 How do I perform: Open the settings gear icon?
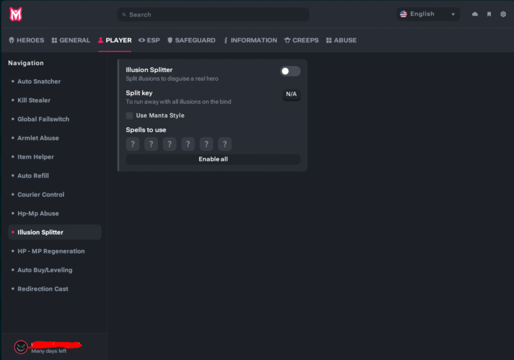click(503, 14)
